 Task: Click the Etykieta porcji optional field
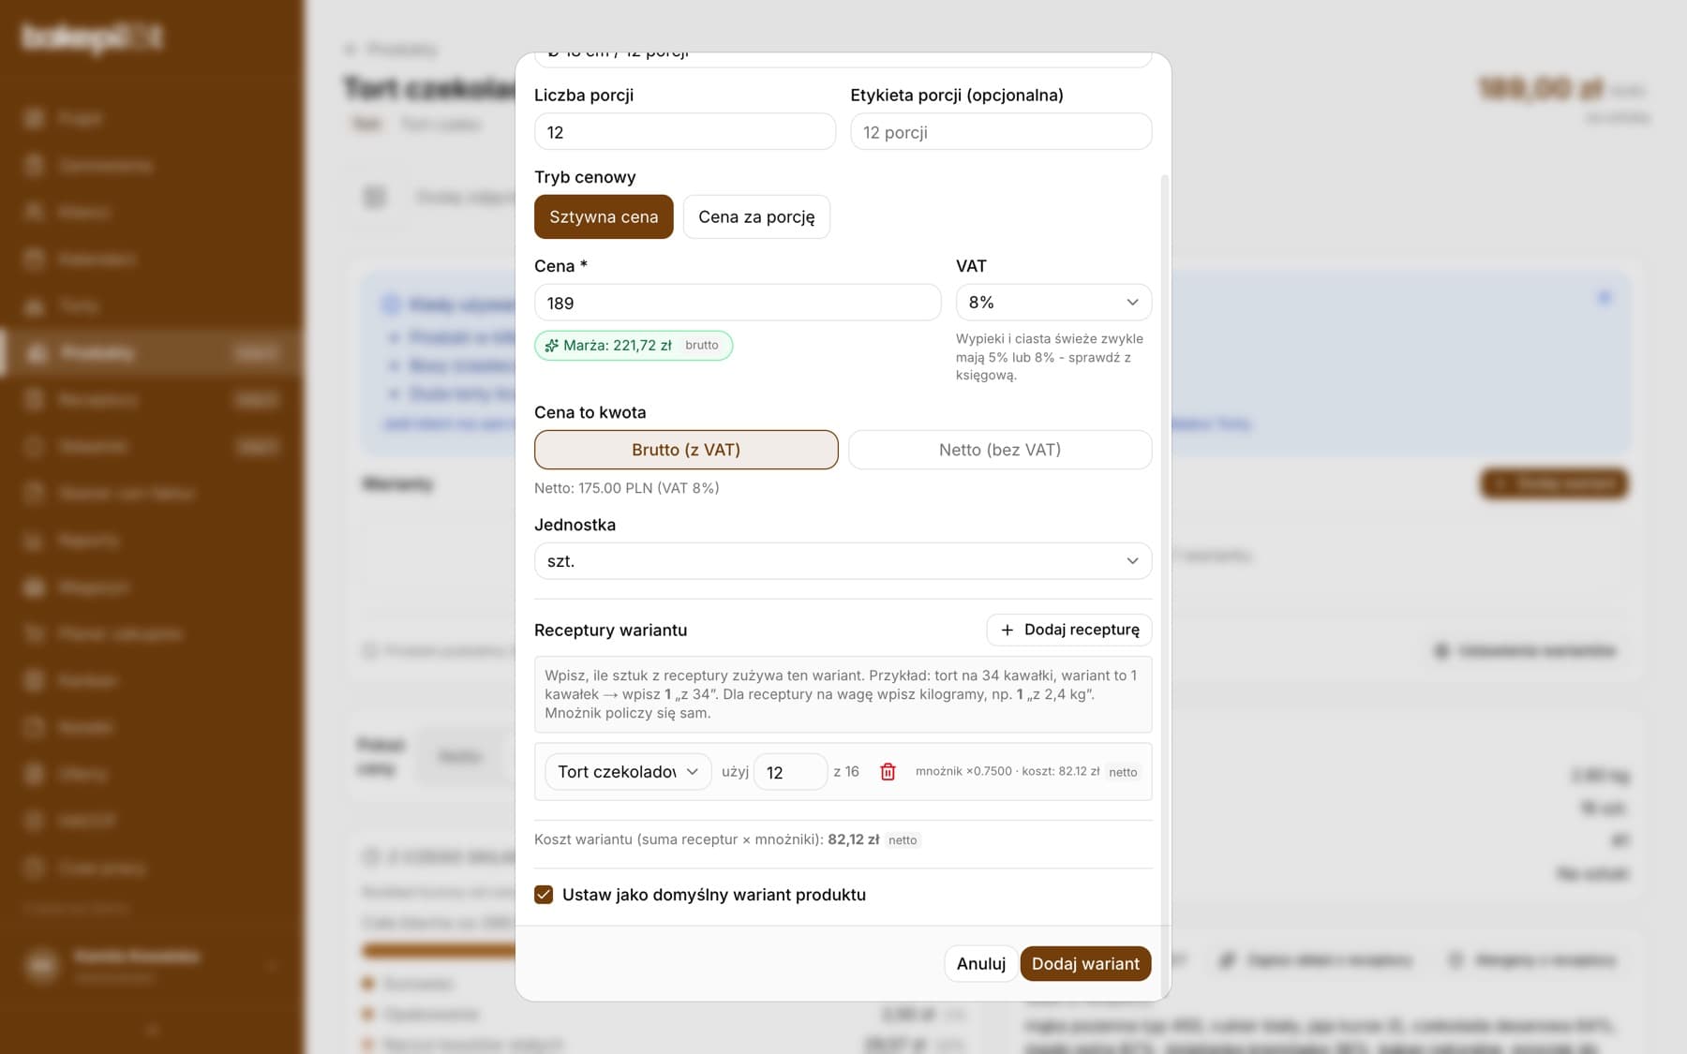(1001, 132)
